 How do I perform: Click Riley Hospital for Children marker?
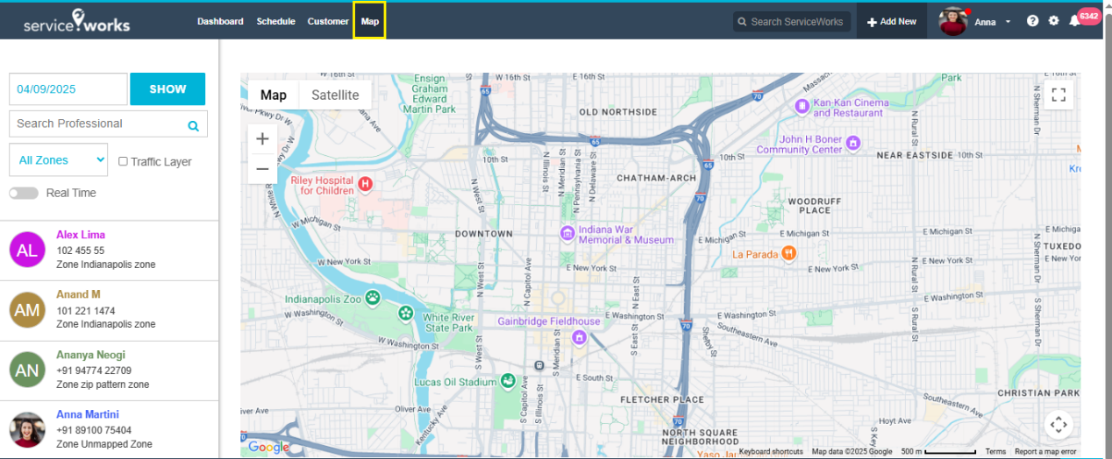coord(366,184)
